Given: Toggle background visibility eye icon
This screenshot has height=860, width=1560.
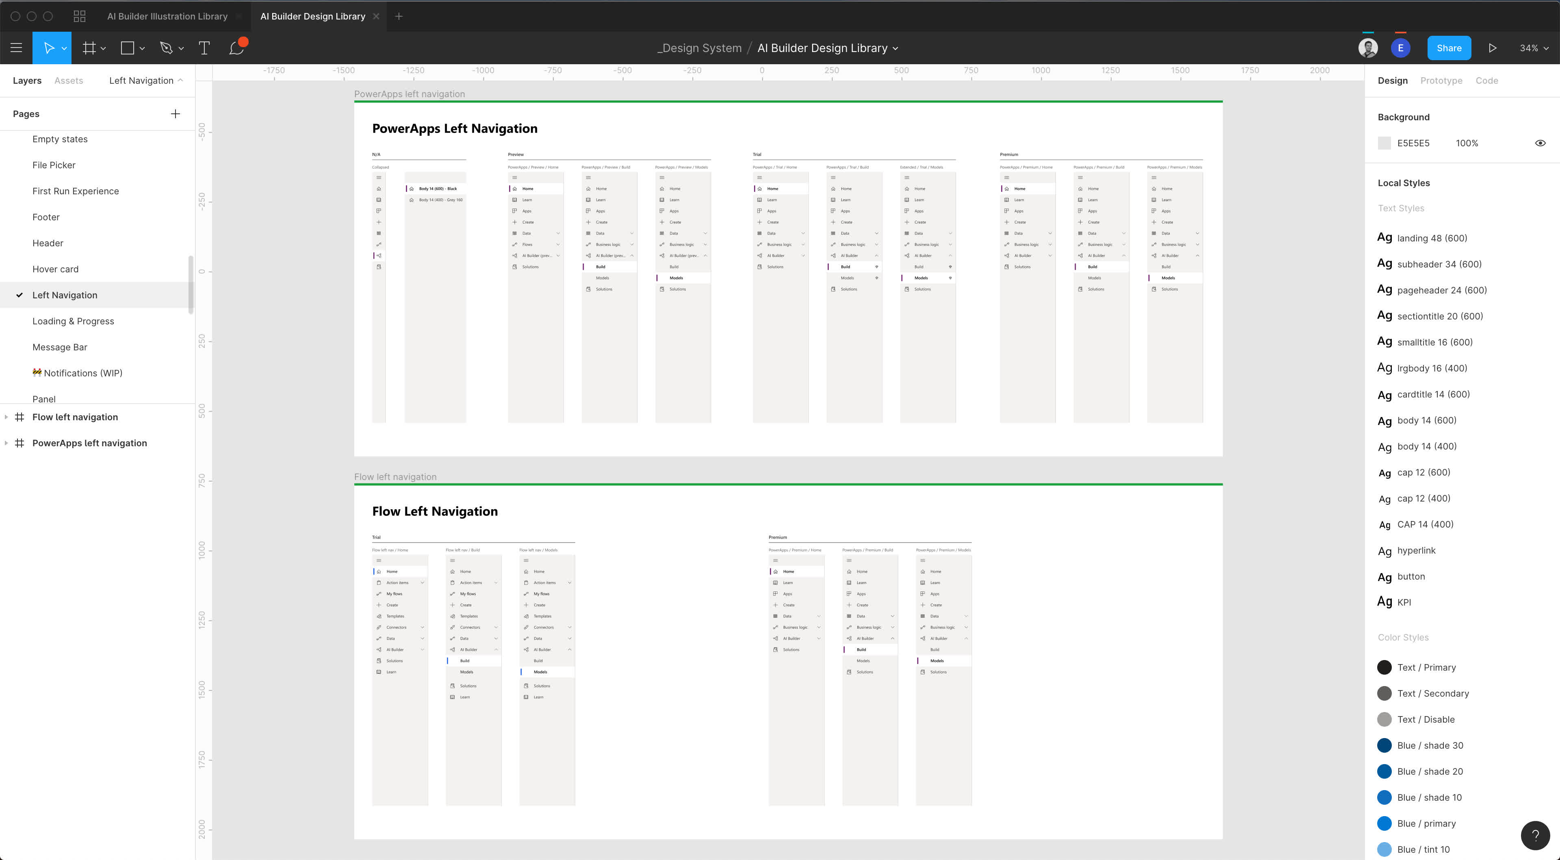Looking at the screenshot, I should pyautogui.click(x=1540, y=143).
